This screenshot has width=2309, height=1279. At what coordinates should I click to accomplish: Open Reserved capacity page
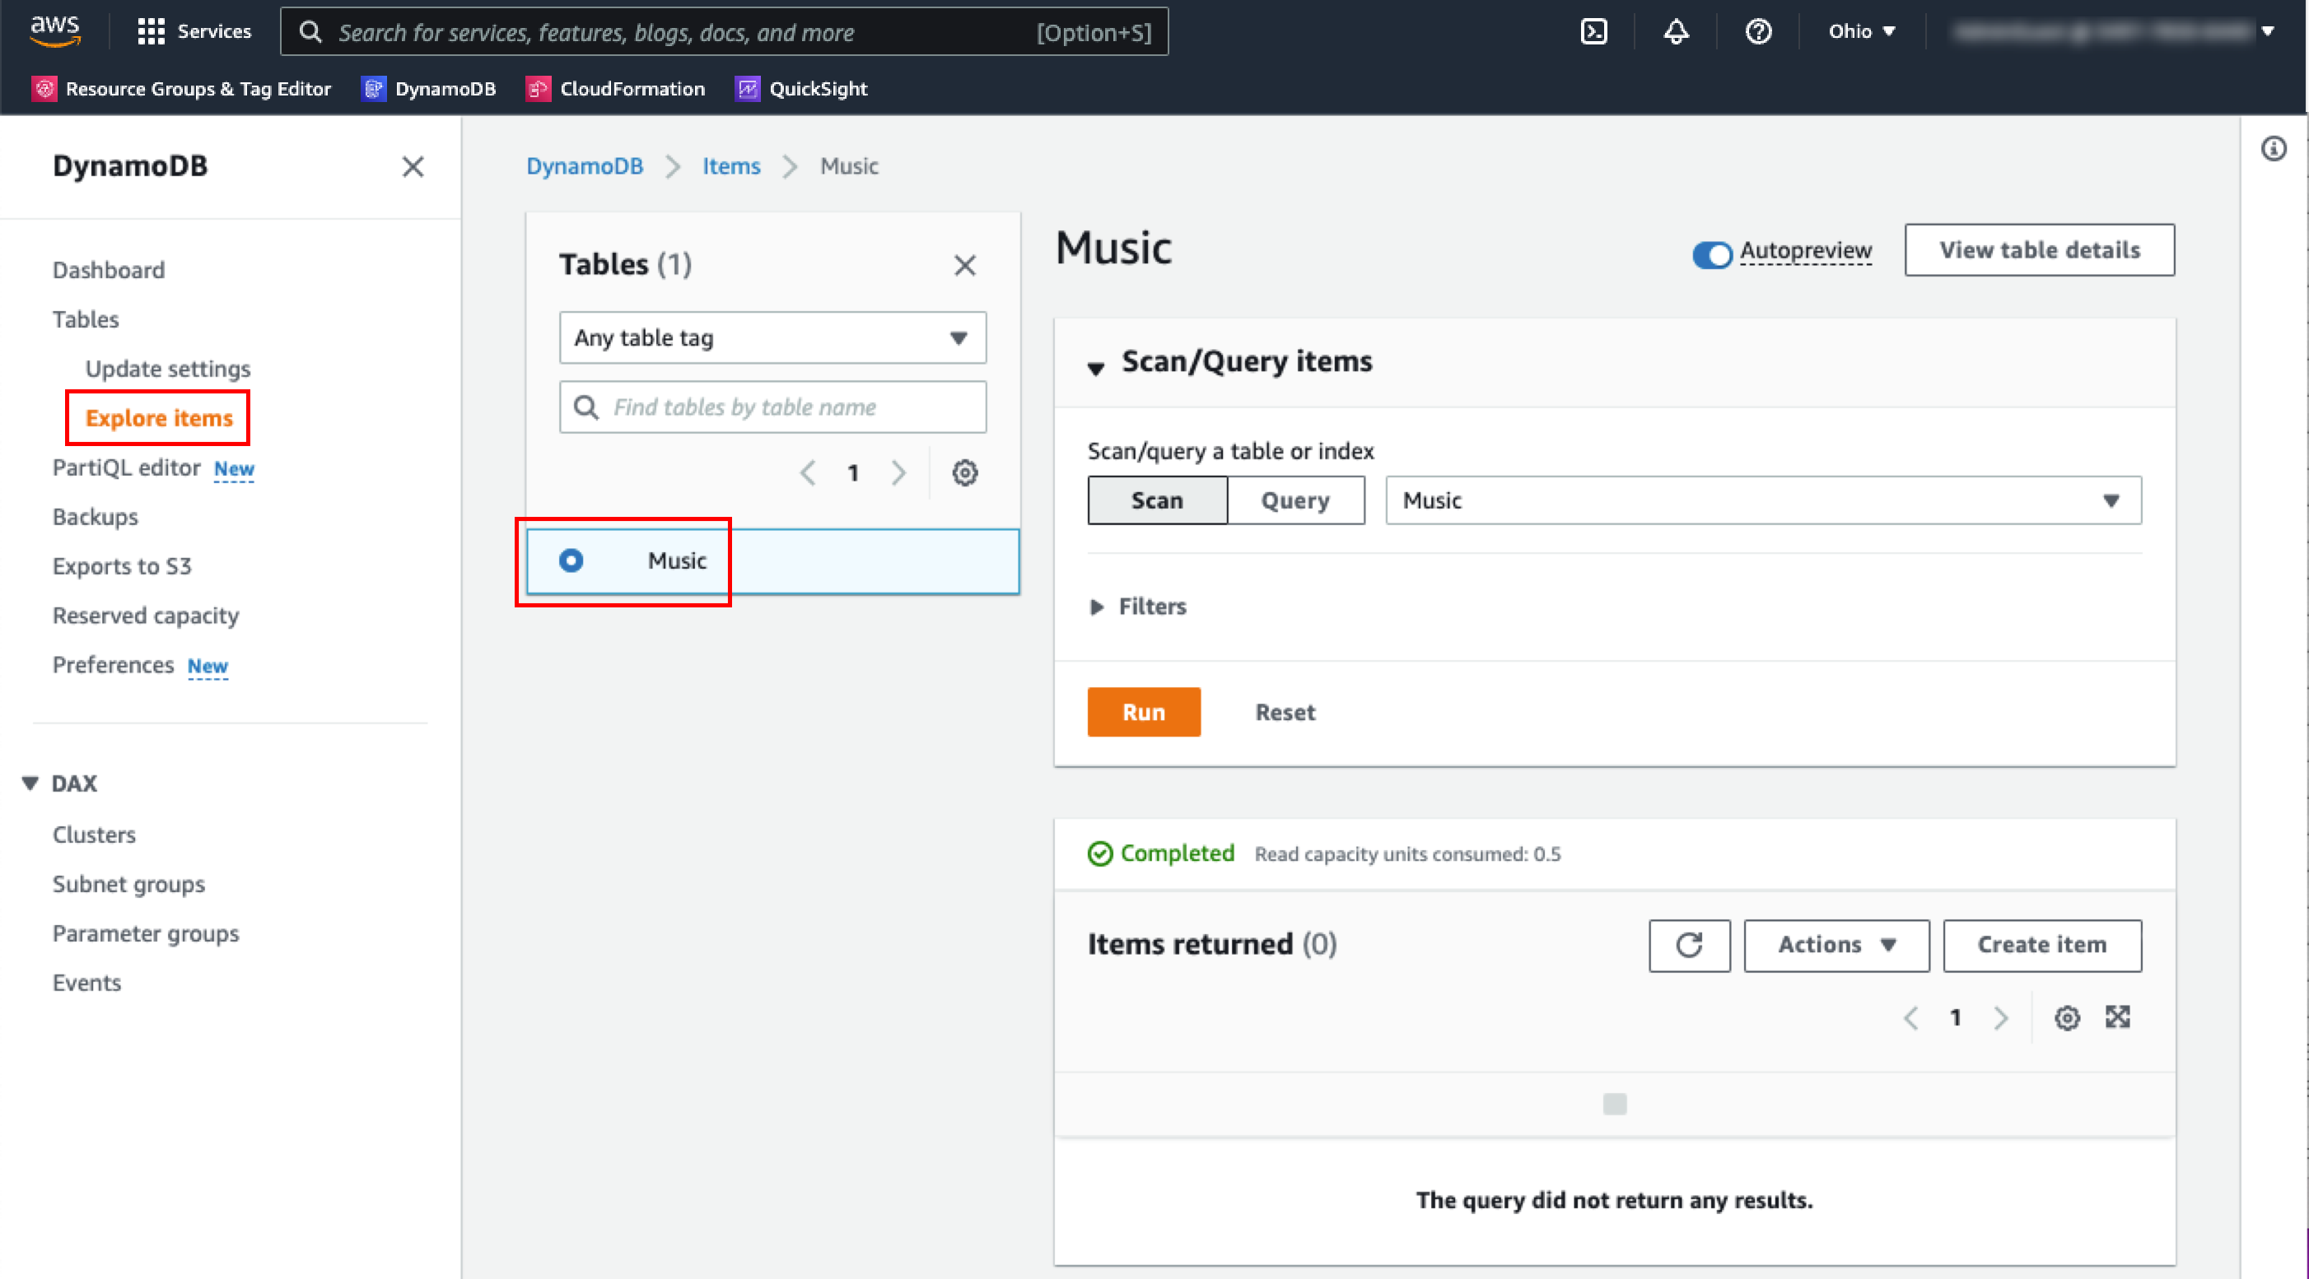coord(145,616)
